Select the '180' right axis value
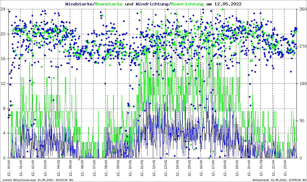The width and height of the screenshot is (307, 182). [x=302, y=83]
